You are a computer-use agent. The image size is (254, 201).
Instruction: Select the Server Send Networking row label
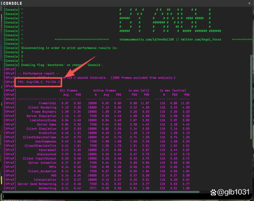pos(37,184)
